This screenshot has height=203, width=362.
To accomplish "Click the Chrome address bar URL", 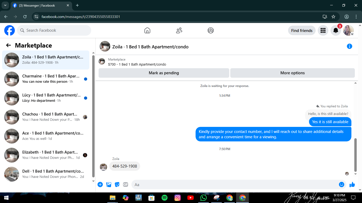I will (81, 17).
